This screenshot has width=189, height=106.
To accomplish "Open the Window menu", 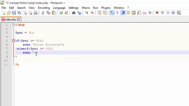I will pos(119,8).
